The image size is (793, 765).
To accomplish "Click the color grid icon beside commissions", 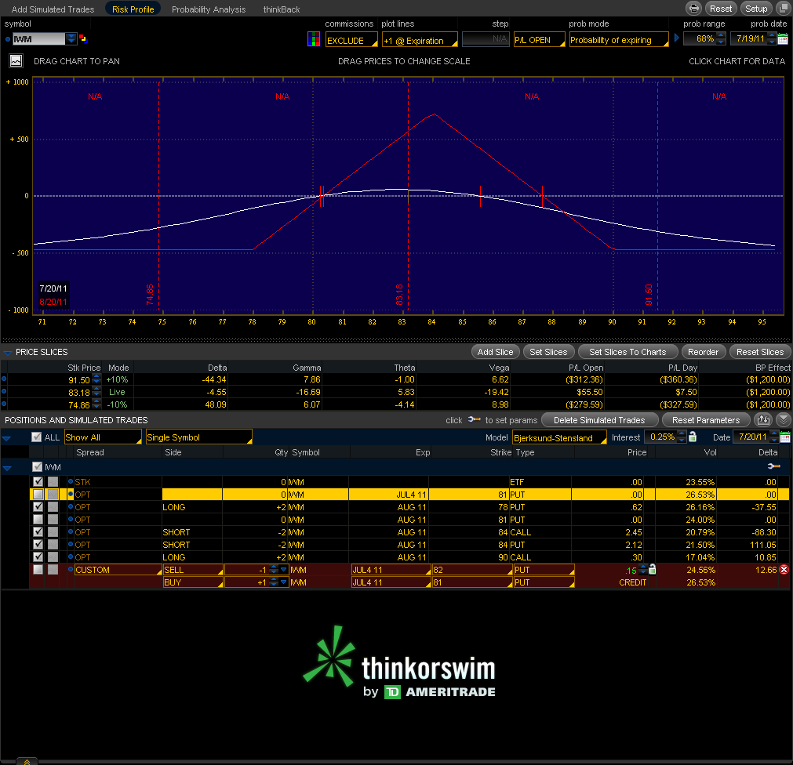I will [x=314, y=39].
